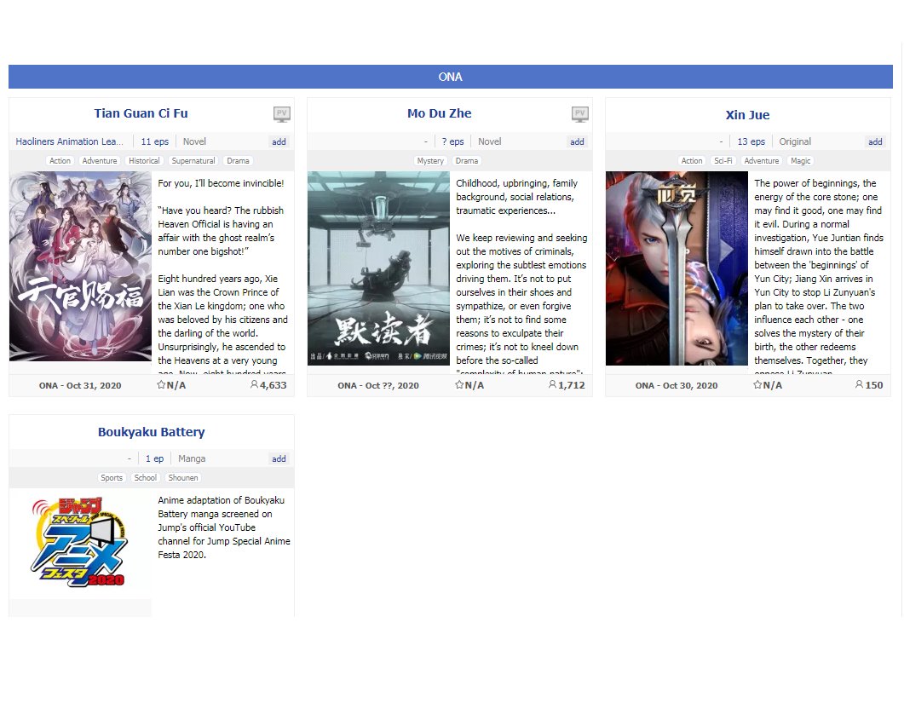The width and height of the screenshot is (904, 703).
Task: Open the Tian Guan Ci Fu poster image
Action: pos(80,267)
